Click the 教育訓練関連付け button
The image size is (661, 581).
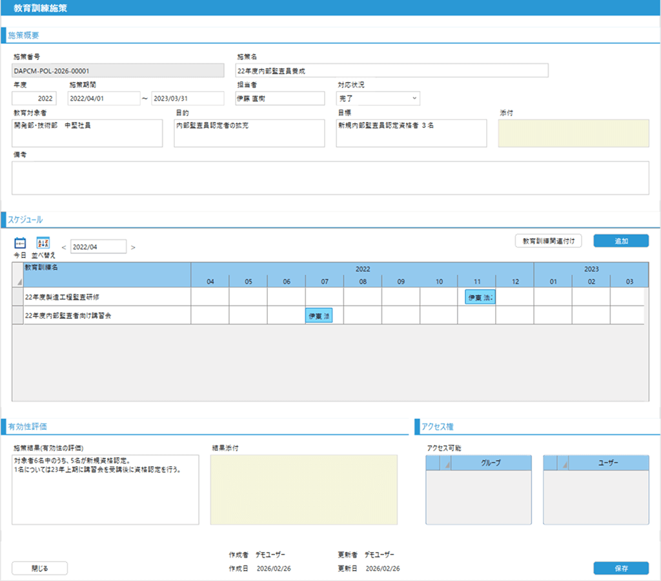tap(548, 241)
